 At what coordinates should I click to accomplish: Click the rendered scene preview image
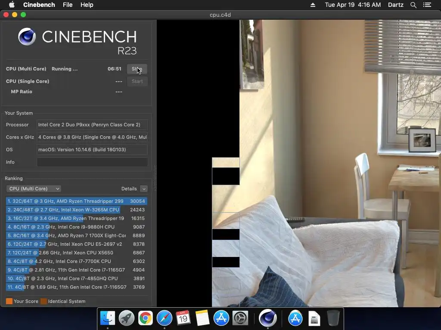coord(299,163)
